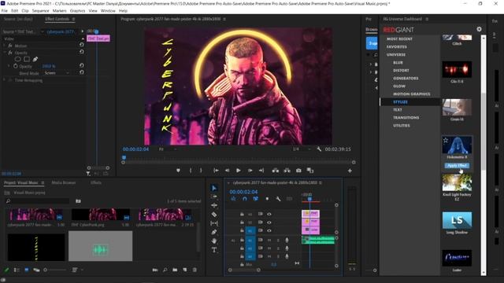Expand Time Remapping section
The height and width of the screenshot is (283, 504).
click(x=5, y=80)
